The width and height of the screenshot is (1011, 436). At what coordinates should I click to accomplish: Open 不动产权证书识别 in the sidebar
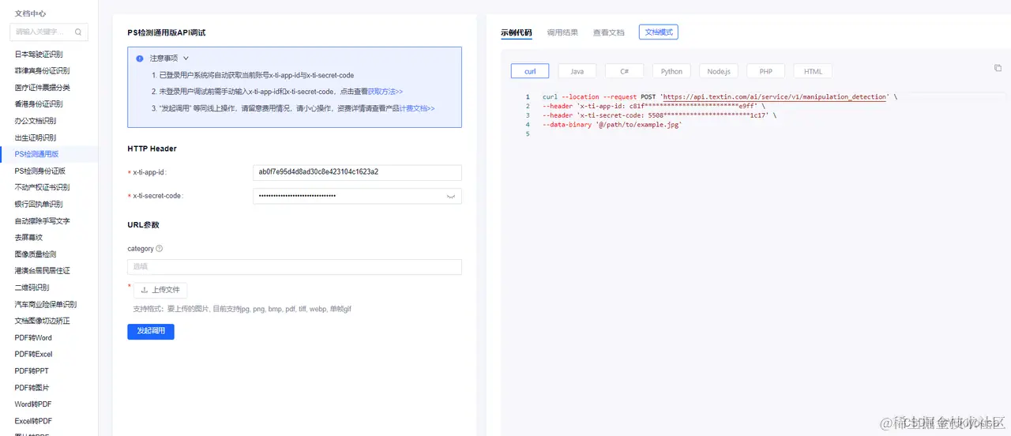43,187
